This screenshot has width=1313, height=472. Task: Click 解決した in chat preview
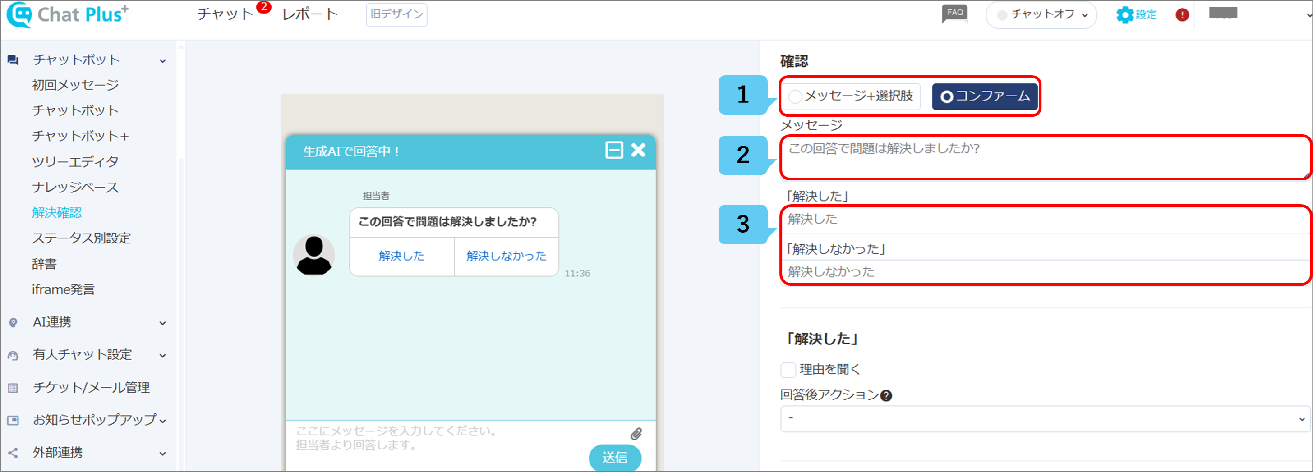pos(401,256)
